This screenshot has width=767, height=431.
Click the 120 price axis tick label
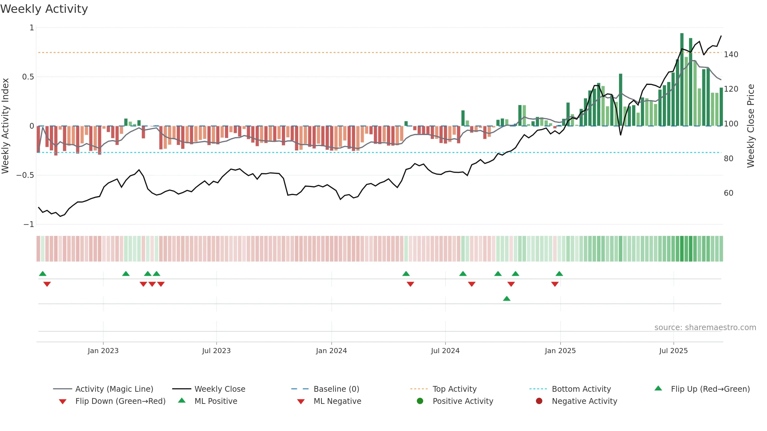731,89
